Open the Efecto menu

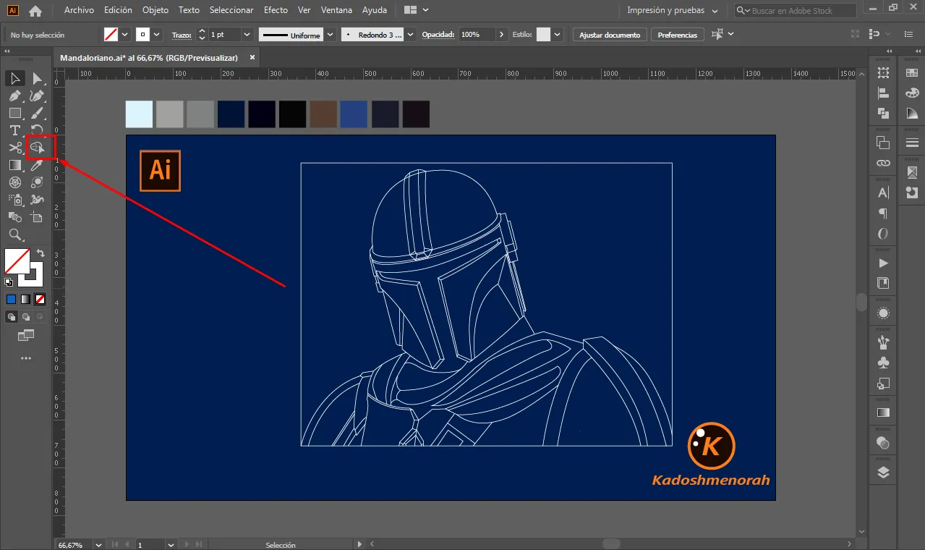276,11
